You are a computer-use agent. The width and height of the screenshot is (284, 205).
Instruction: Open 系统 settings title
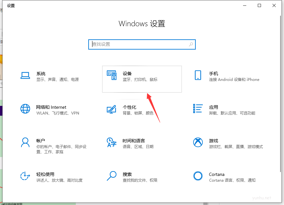click(41, 74)
